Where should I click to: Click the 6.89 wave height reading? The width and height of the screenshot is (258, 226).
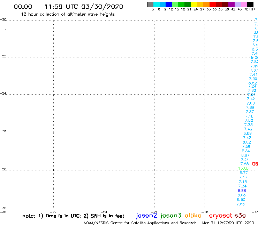click(x=248, y=133)
